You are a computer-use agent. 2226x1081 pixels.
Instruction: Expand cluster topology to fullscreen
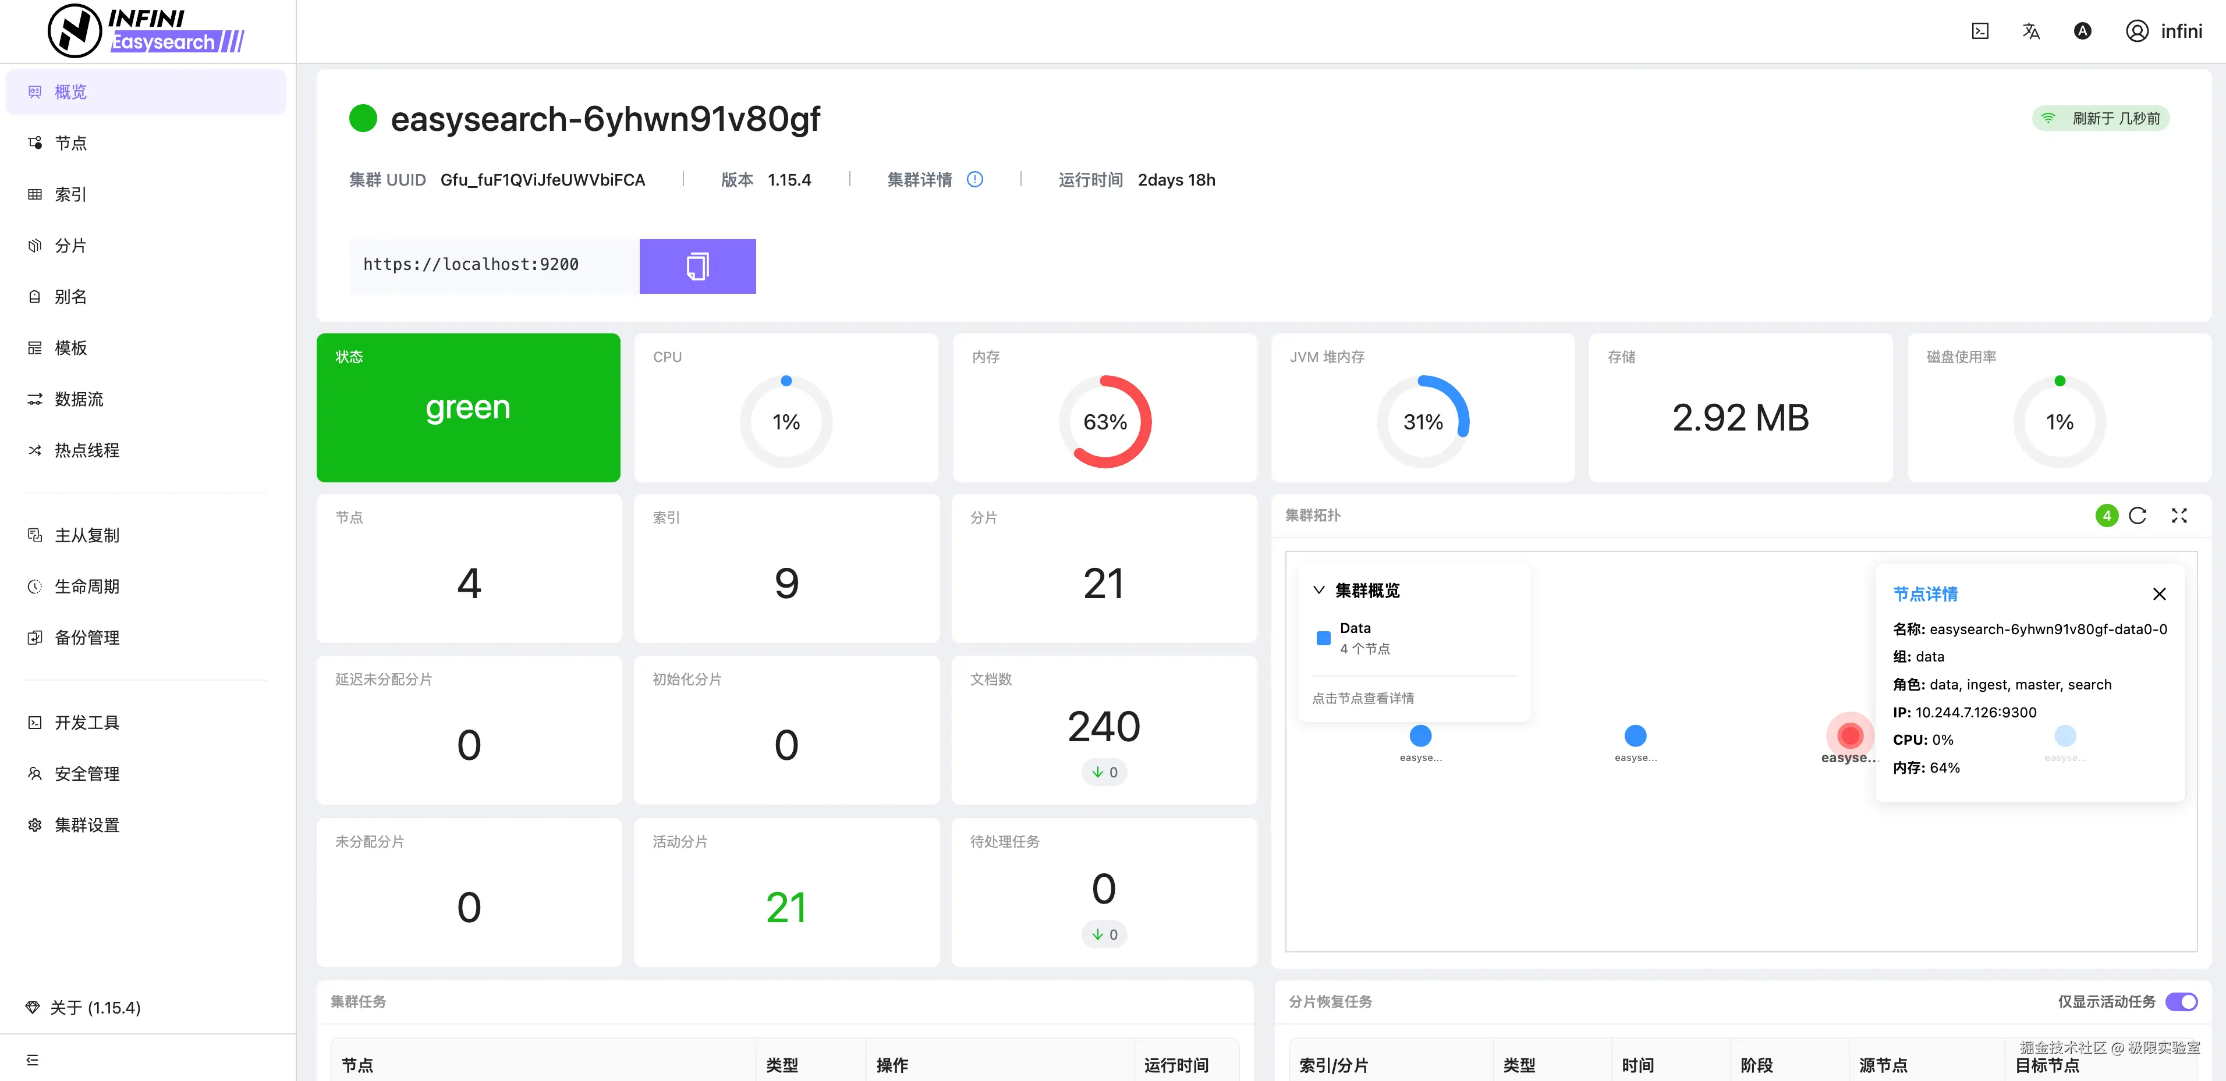pyautogui.click(x=2178, y=515)
